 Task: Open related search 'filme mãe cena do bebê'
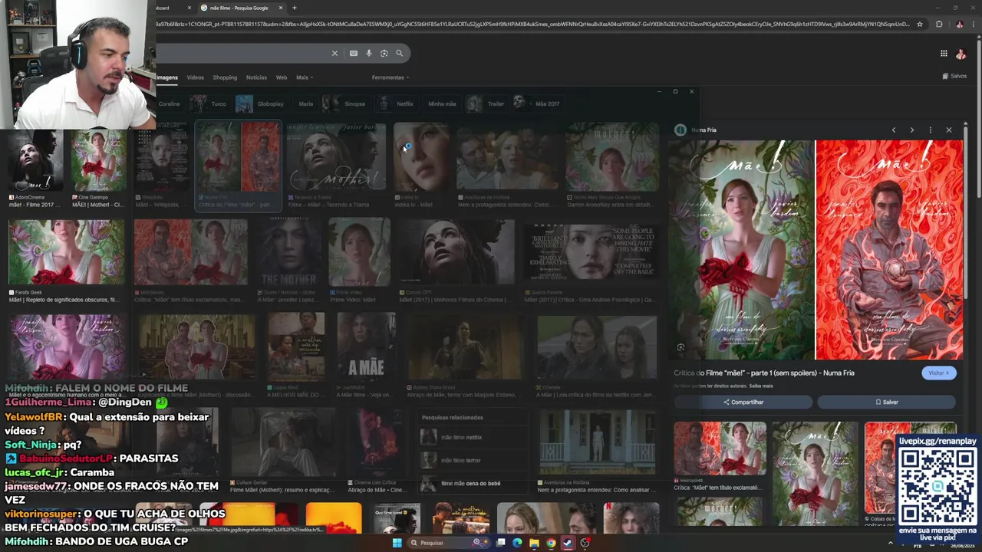pos(473,483)
